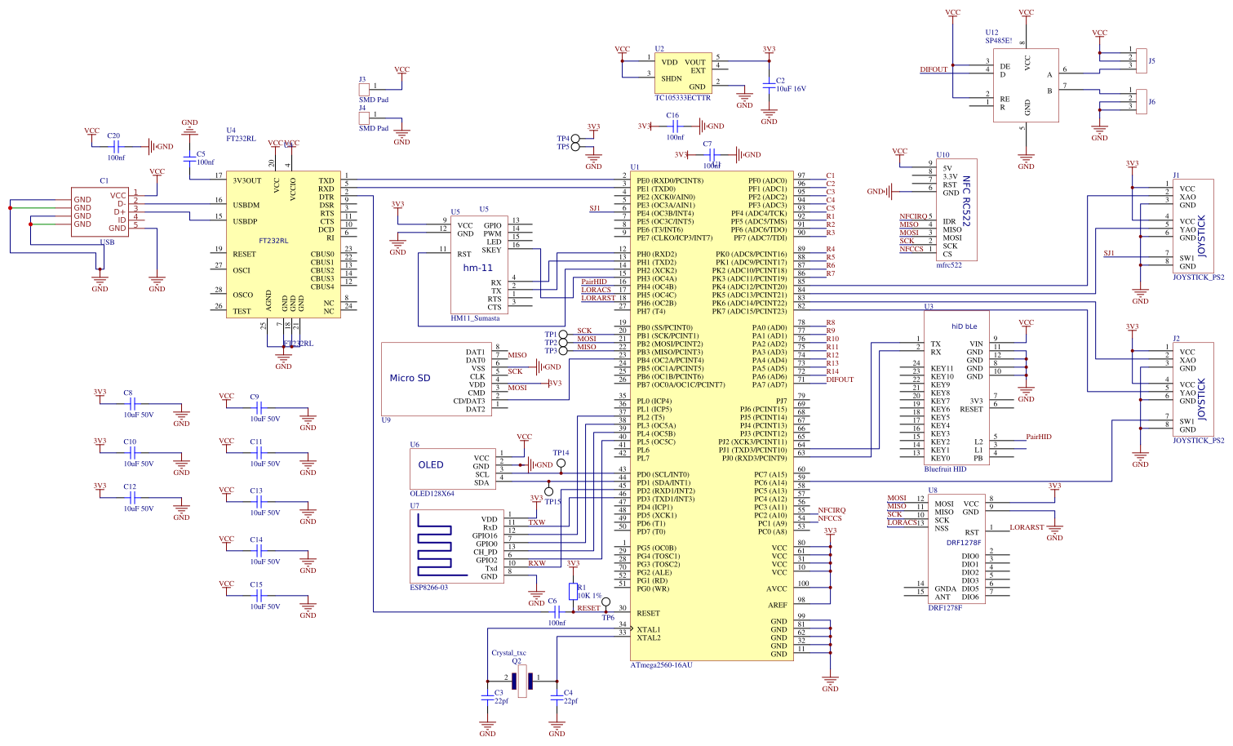Select the hiD bLe Bluefruit module

[x=956, y=387]
